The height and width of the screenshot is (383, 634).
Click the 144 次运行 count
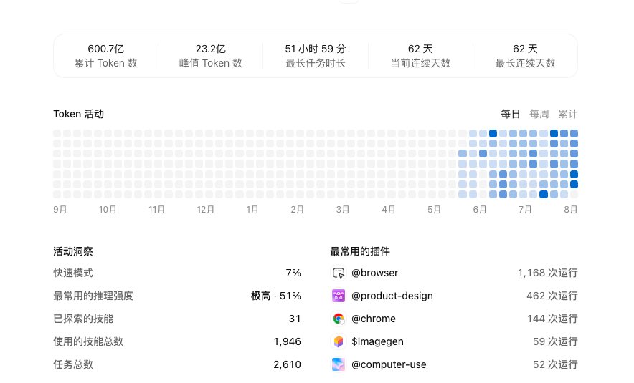click(552, 319)
